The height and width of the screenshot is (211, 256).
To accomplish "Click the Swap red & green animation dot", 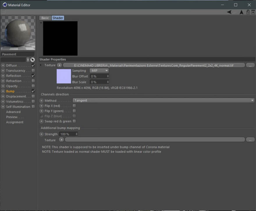I will tap(42, 121).
